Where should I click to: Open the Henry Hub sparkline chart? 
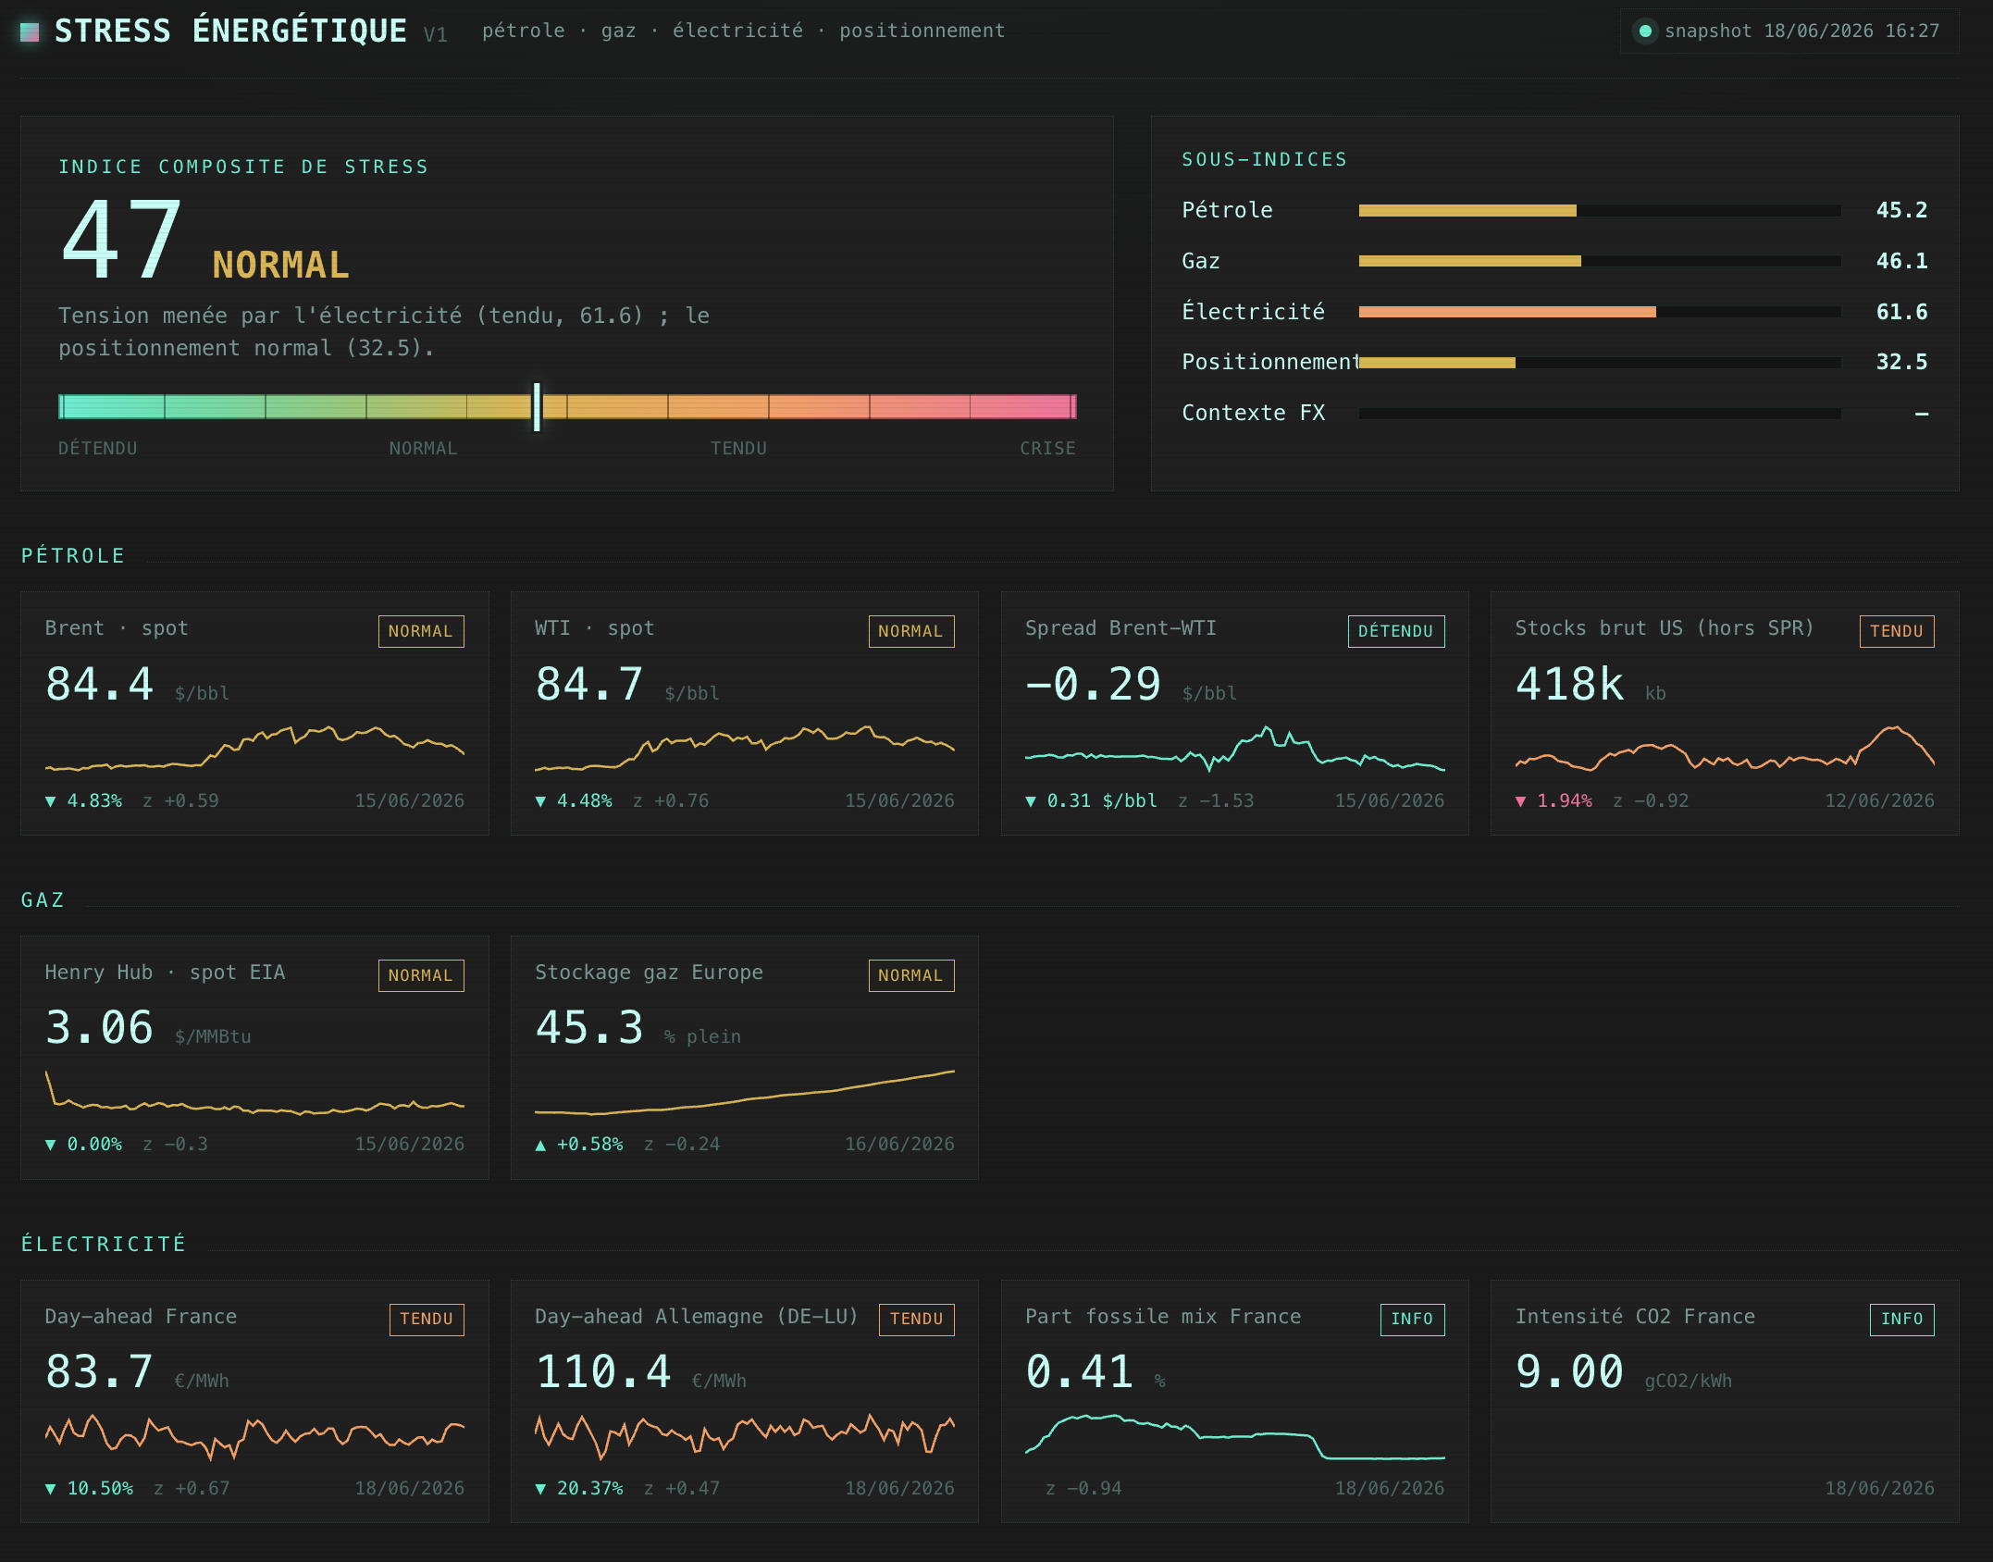[x=254, y=1092]
